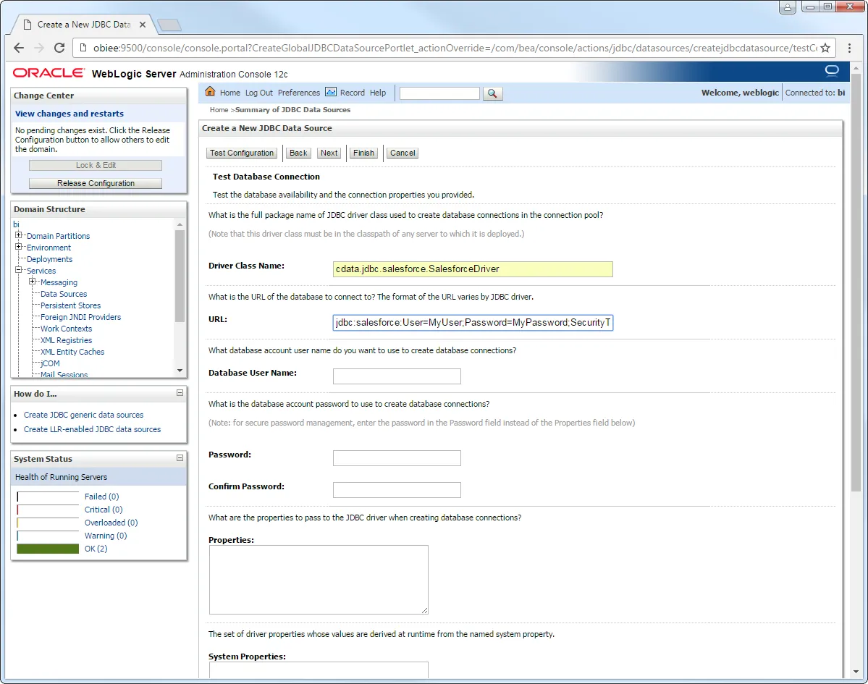Click inside the Database User Name field
The image size is (868, 684).
point(397,376)
